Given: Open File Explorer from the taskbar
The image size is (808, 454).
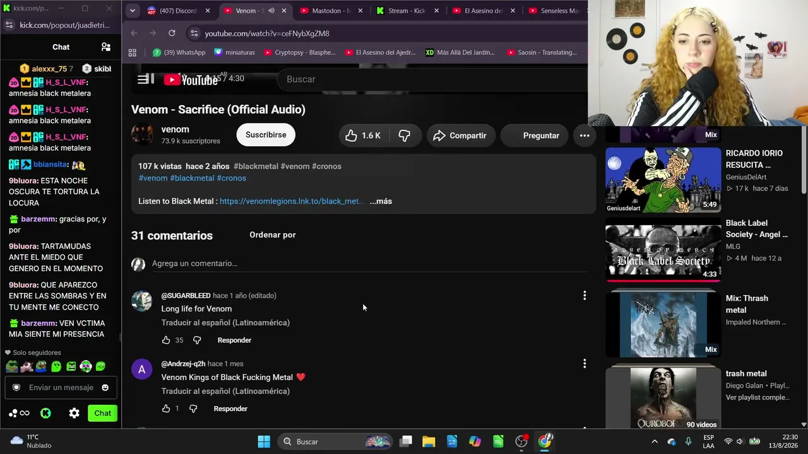Looking at the screenshot, I should (x=429, y=441).
